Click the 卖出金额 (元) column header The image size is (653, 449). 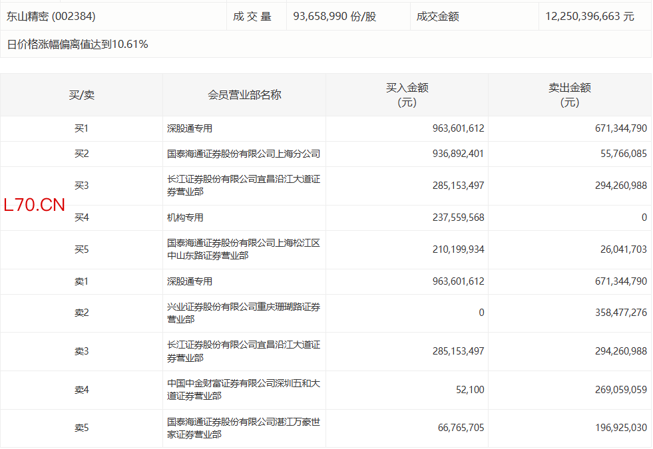[569, 95]
